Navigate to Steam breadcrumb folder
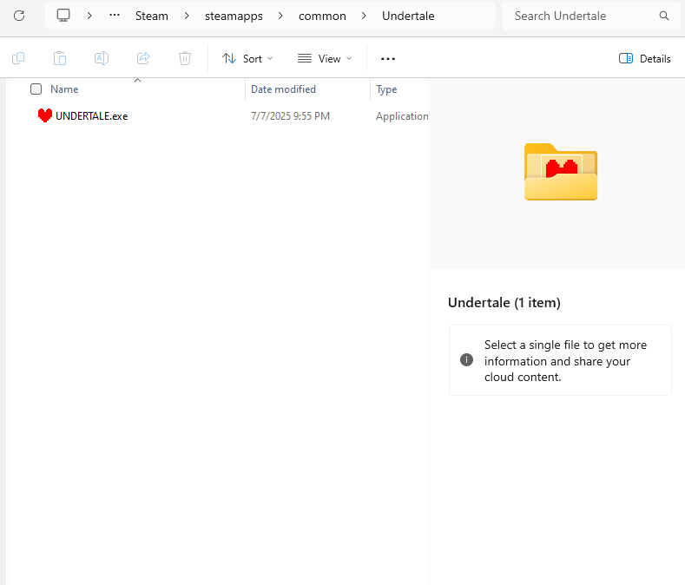Image resolution: width=685 pixels, height=585 pixels. 152,16
